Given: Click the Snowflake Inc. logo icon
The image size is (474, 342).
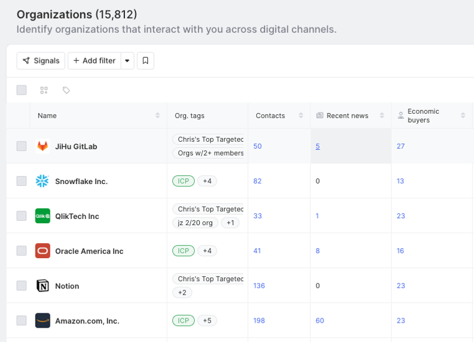Looking at the screenshot, I should 42,181.
